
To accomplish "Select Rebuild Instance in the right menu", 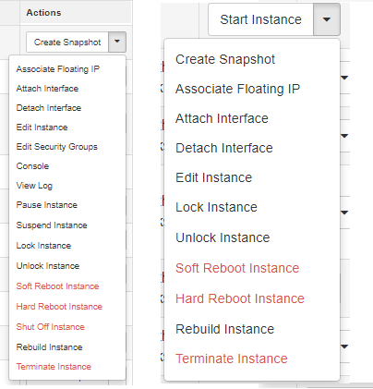I will pyautogui.click(x=224, y=329).
